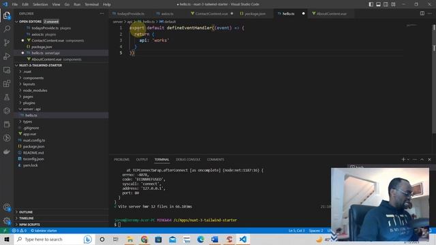This screenshot has width=436, height=245.
Task: Open editor More Actions ellipsis
Action: (x=430, y=14)
